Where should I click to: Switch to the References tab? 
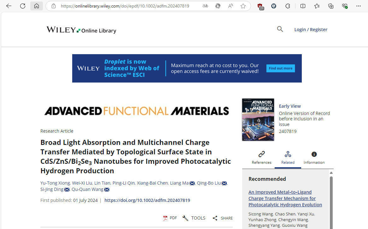[261, 157]
